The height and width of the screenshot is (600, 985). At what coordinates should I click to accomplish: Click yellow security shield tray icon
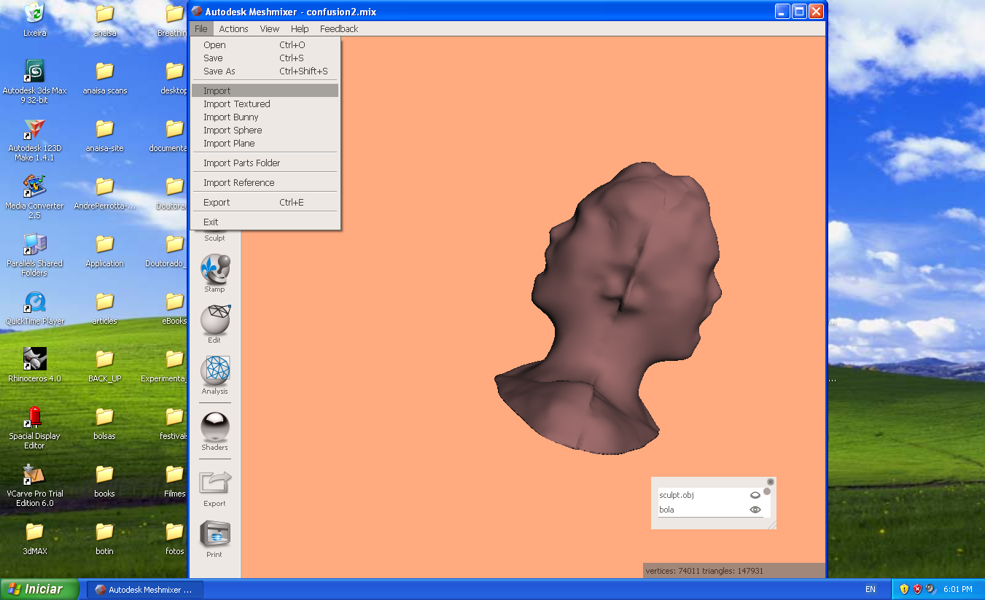[905, 589]
